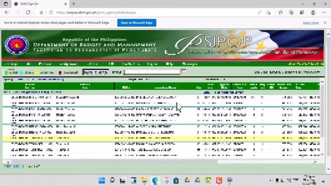Reload the page with the refresh icon

point(28,12)
